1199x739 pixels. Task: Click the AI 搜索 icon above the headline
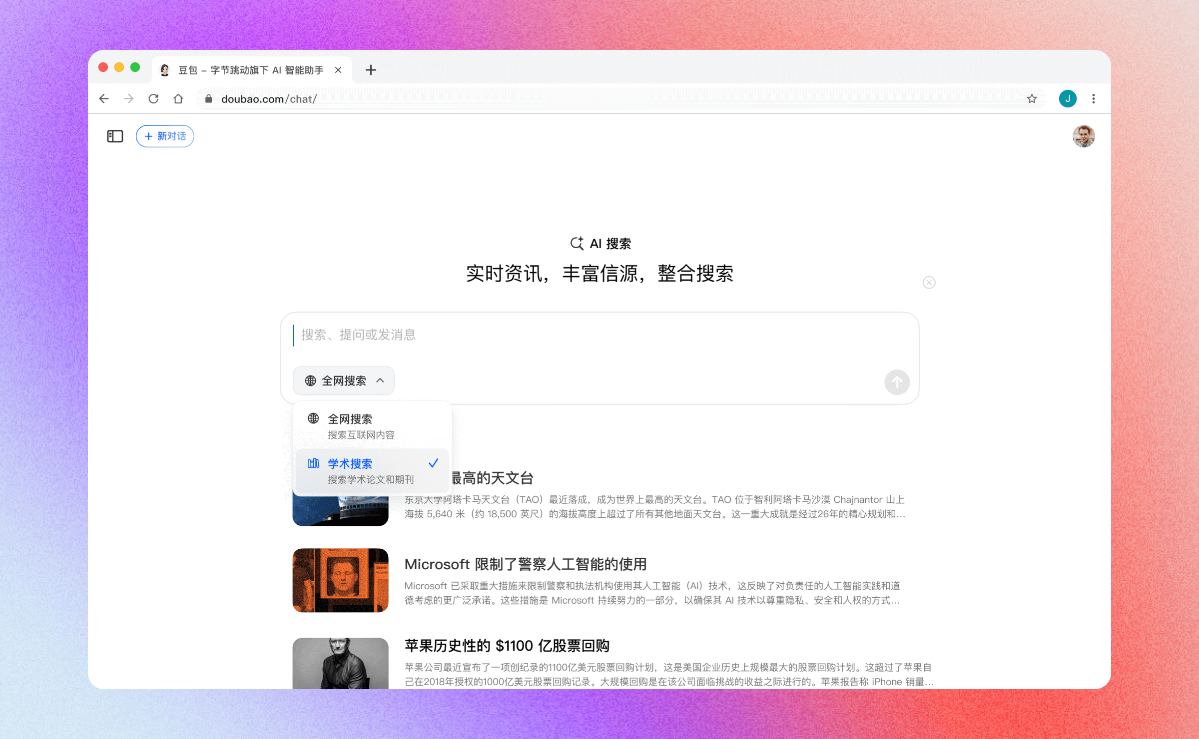point(577,243)
